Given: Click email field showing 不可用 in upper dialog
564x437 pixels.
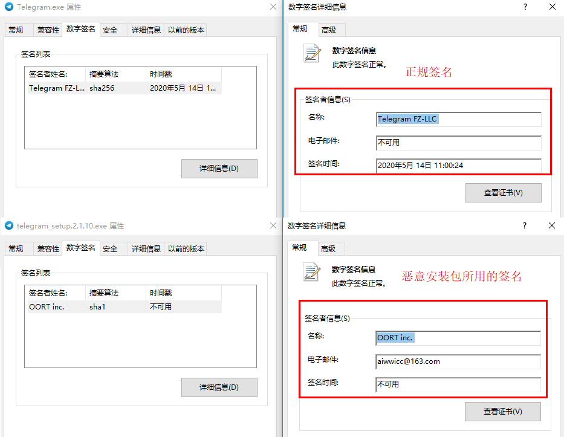Looking at the screenshot, I should 459,143.
